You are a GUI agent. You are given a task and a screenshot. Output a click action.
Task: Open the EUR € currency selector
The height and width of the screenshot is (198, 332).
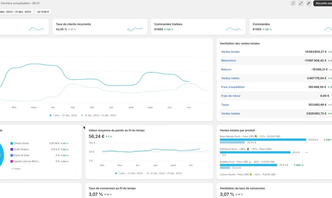(43, 12)
